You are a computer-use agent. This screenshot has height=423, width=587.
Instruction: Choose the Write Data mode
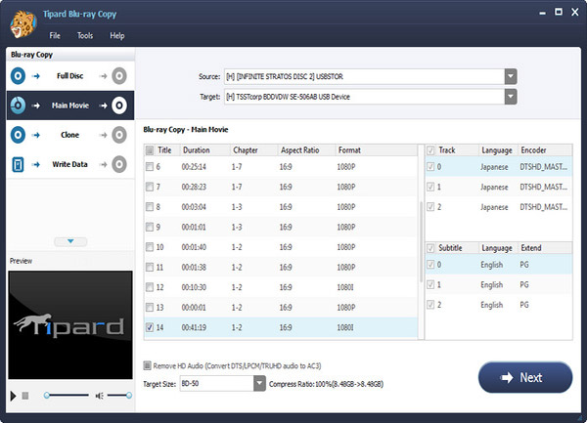tap(68, 164)
